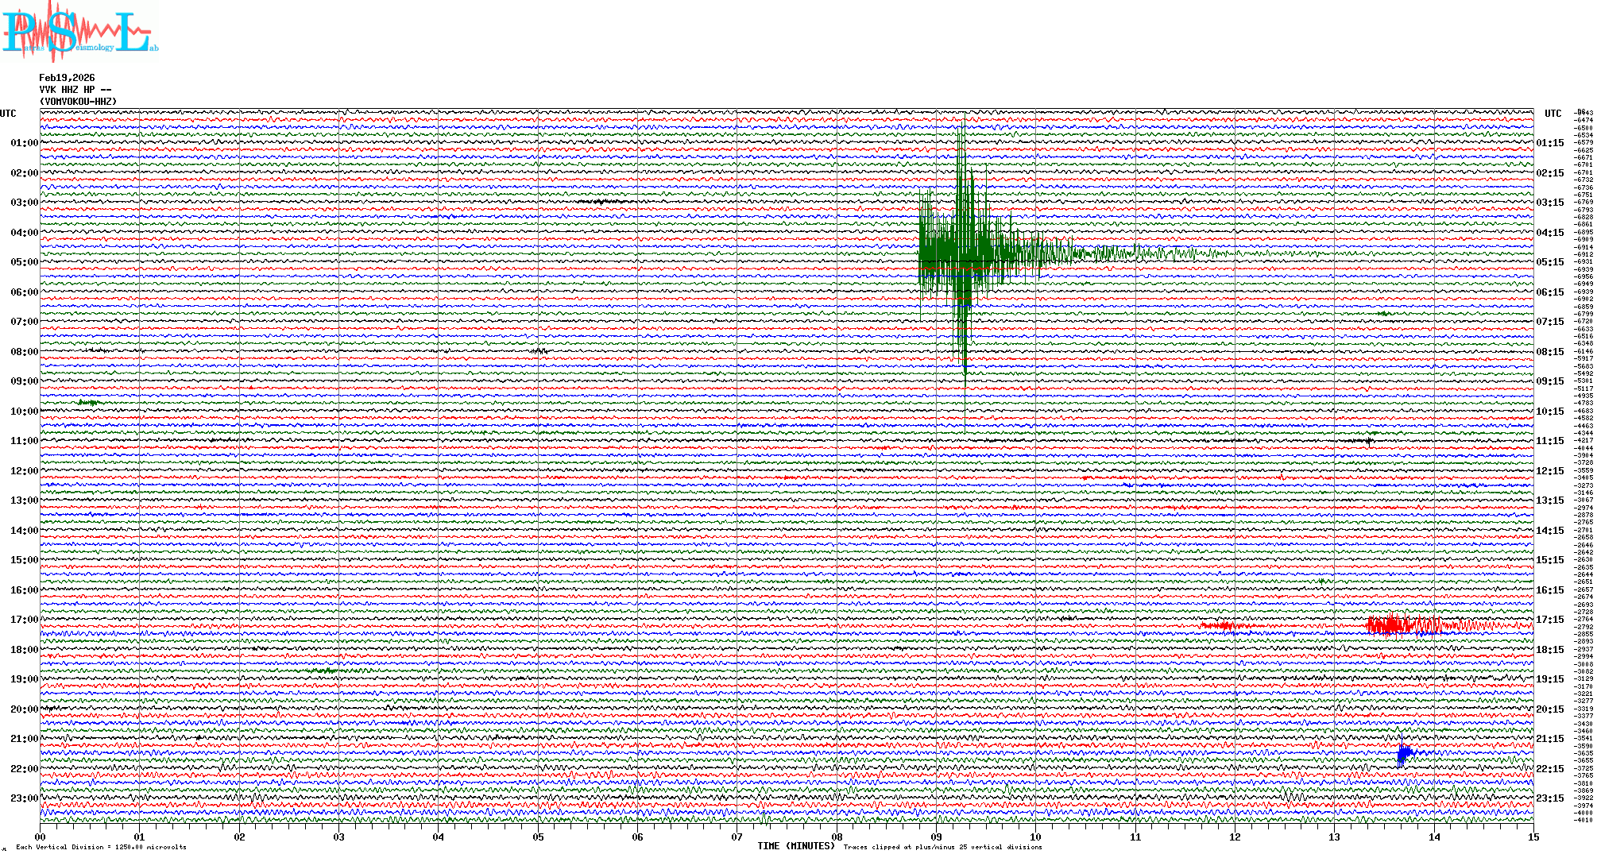The height and width of the screenshot is (858, 1597).
Task: Click the 12:00 hour label on left
Action: 24,471
